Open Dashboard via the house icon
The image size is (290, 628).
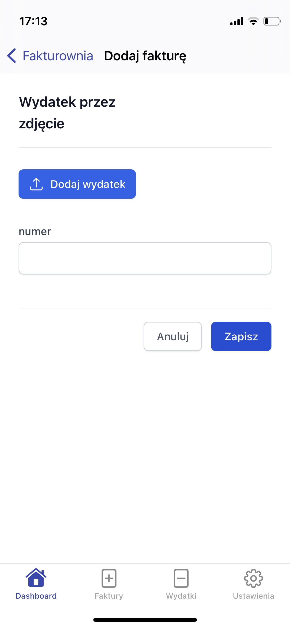(x=36, y=578)
